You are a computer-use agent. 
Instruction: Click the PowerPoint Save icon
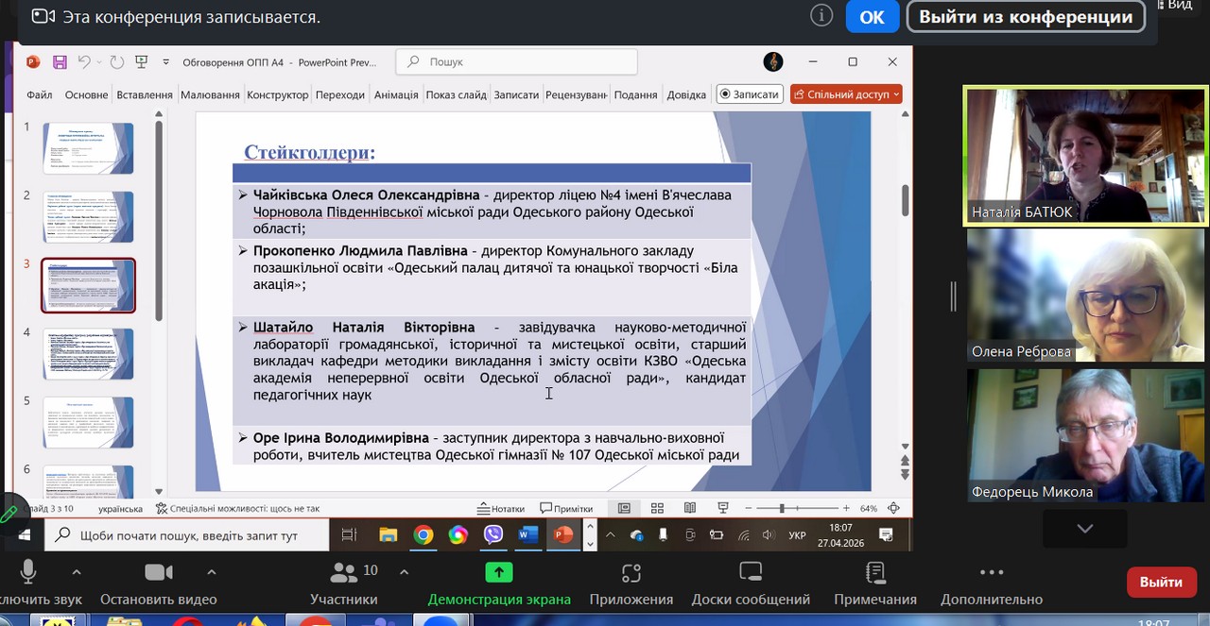[60, 62]
